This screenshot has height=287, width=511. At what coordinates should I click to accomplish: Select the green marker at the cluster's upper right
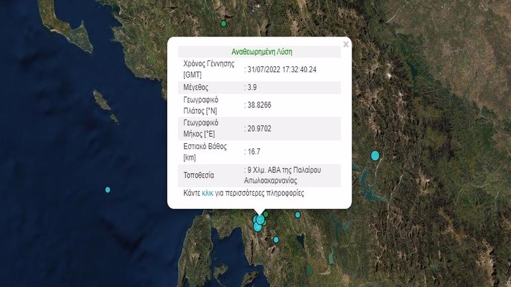[x=267, y=215]
